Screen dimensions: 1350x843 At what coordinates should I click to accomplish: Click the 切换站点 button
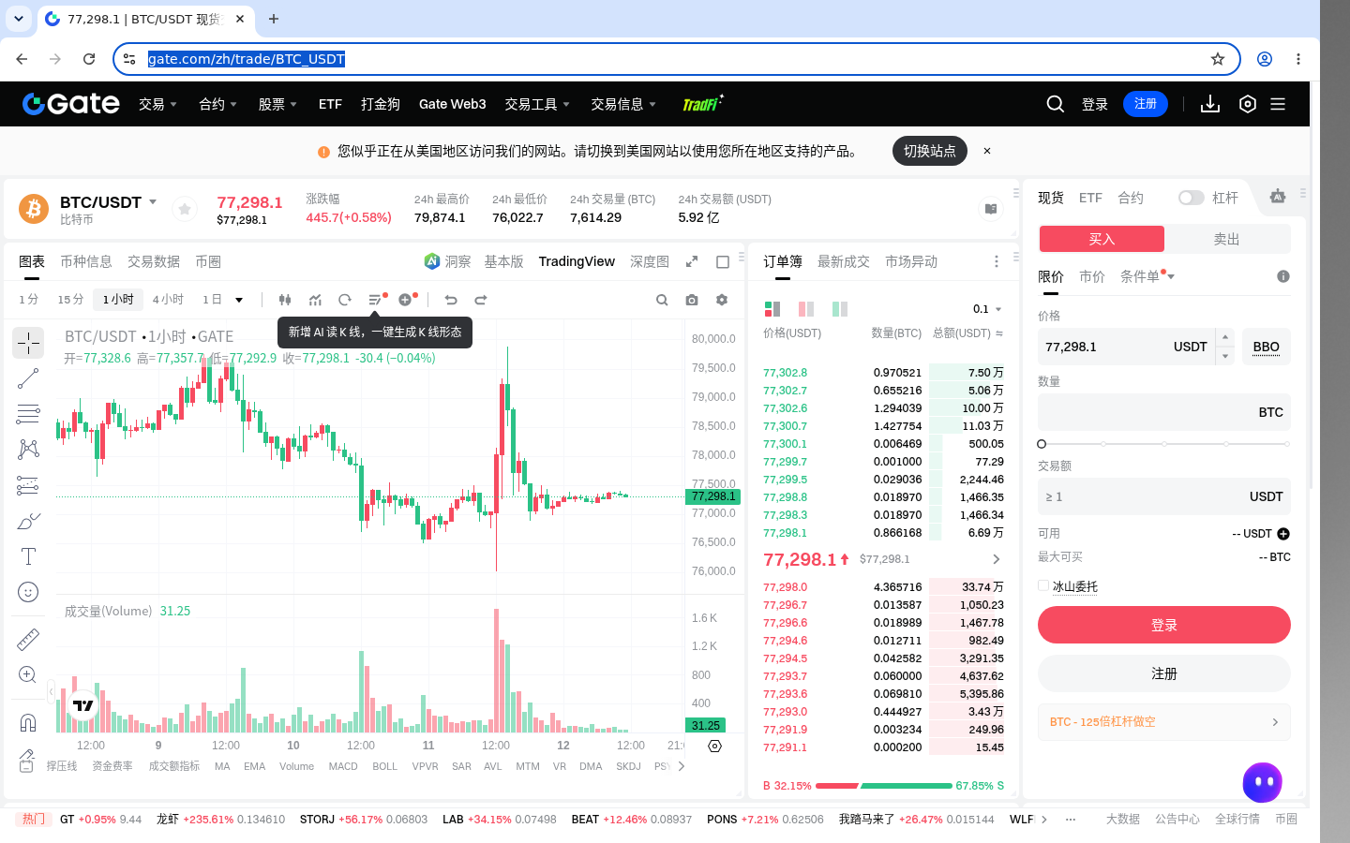click(930, 151)
